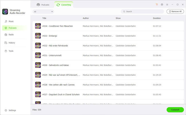Select title '#530 - Sahnetorte und Kakao'
The width and height of the screenshot is (186, 115).
[56, 65]
